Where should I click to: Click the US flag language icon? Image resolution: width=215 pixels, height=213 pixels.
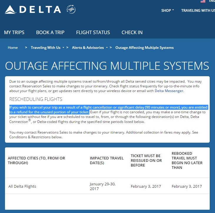pyautogui.click(x=203, y=1)
